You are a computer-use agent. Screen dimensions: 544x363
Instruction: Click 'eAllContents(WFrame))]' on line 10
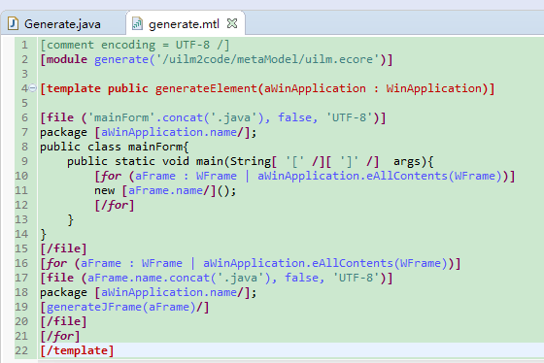point(441,176)
